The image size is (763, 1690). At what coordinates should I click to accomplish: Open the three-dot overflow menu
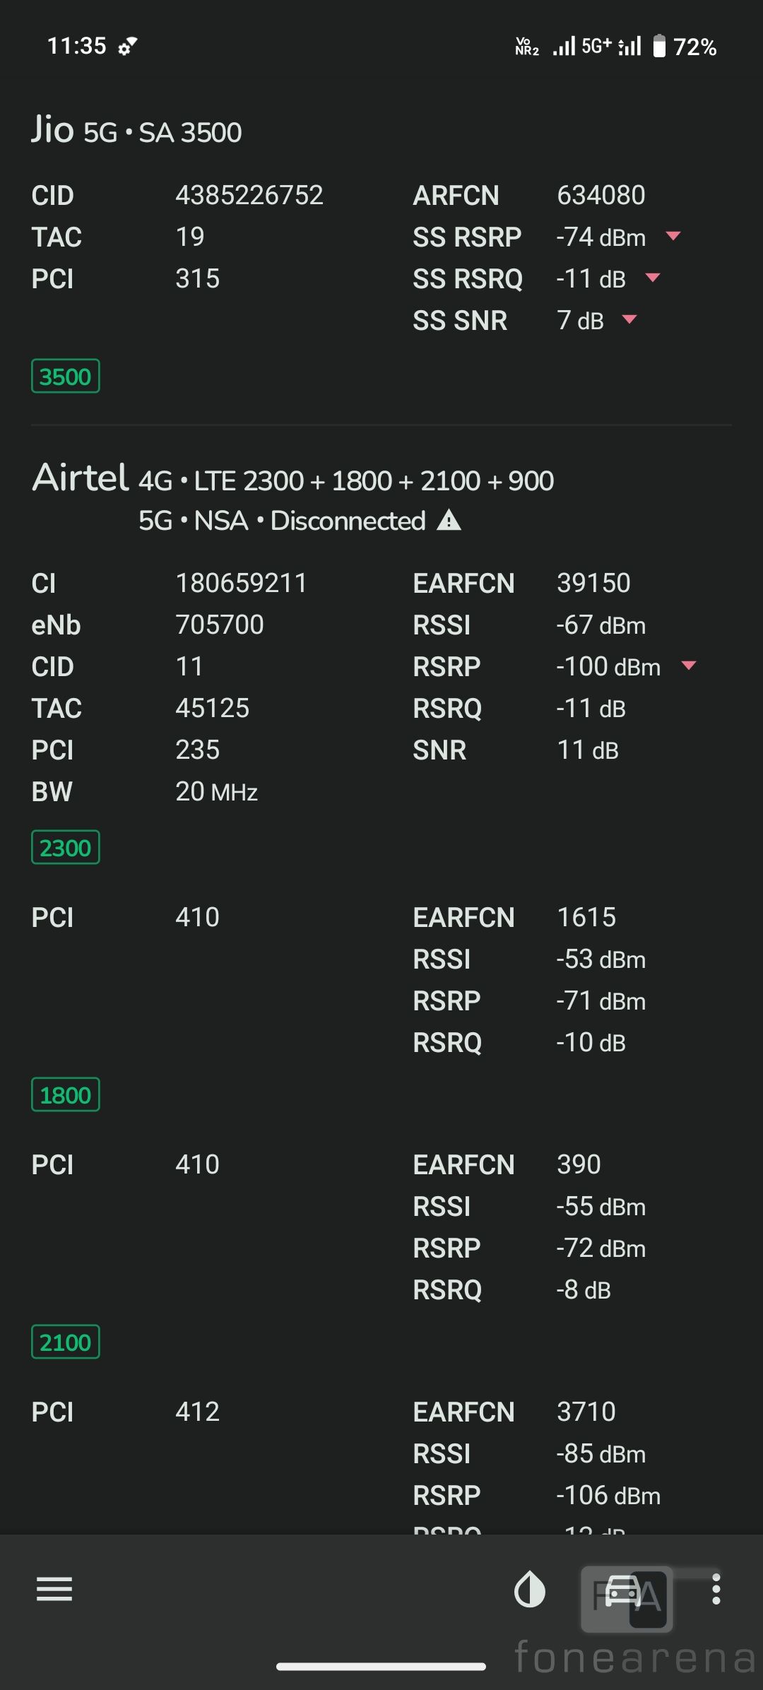tap(716, 1589)
